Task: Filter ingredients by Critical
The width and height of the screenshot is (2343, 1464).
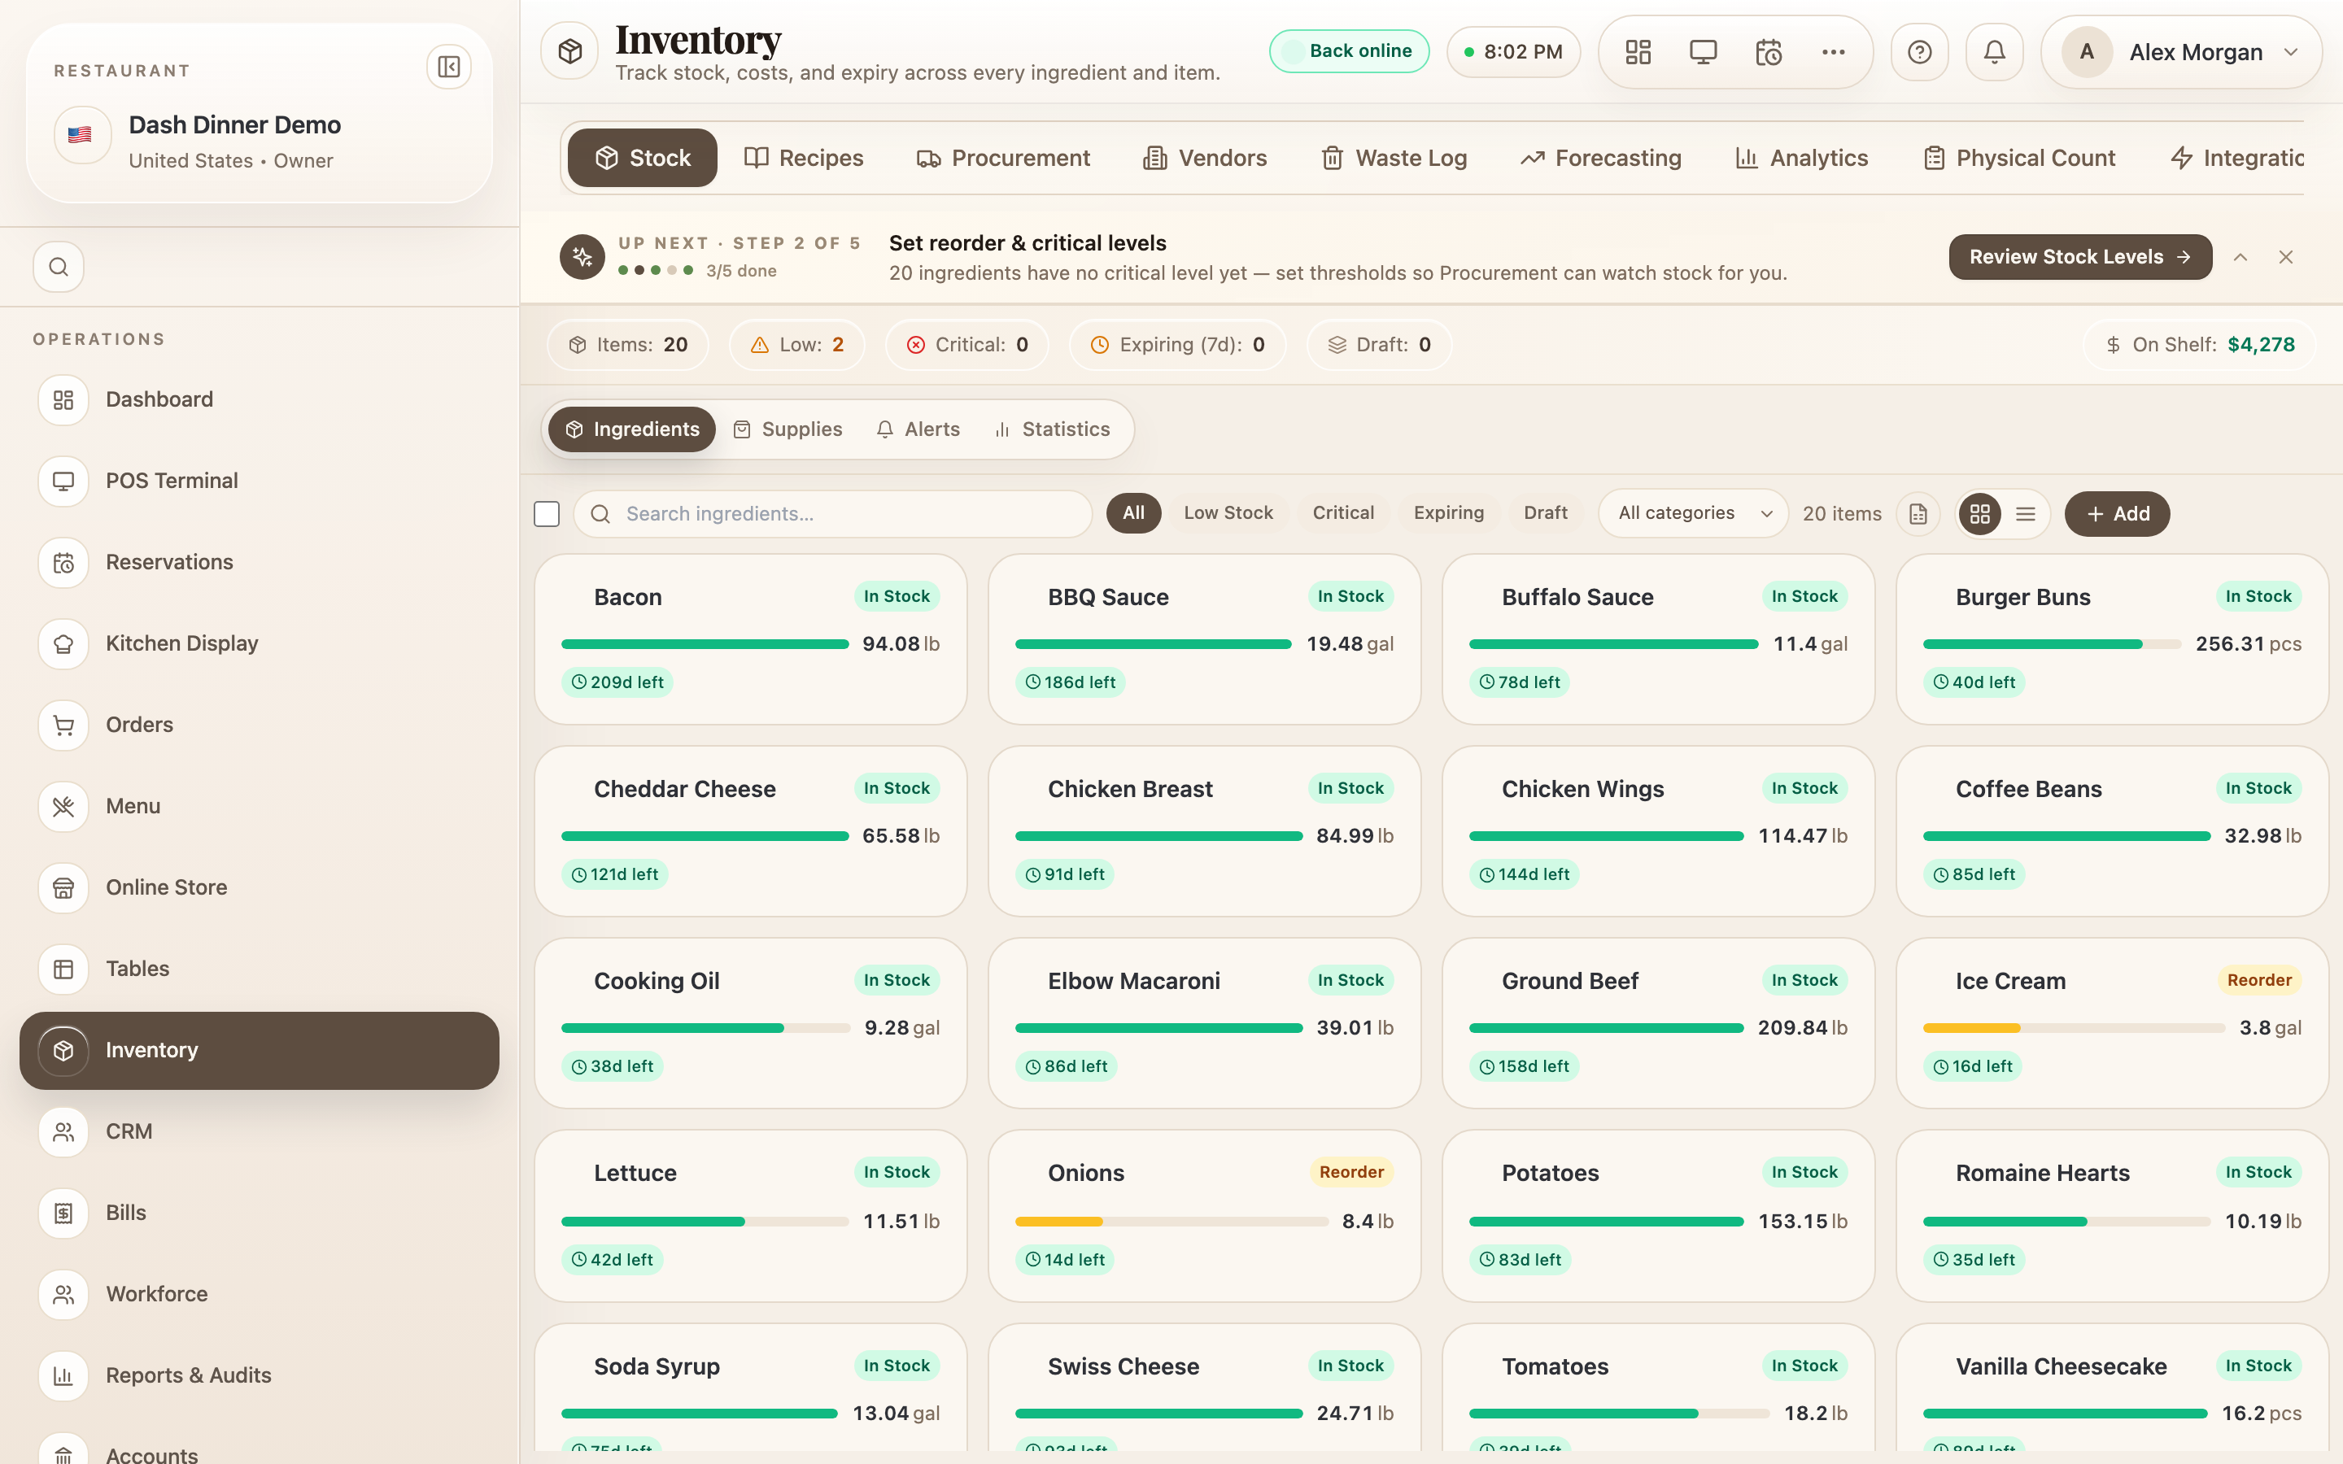Action: point(1343,513)
